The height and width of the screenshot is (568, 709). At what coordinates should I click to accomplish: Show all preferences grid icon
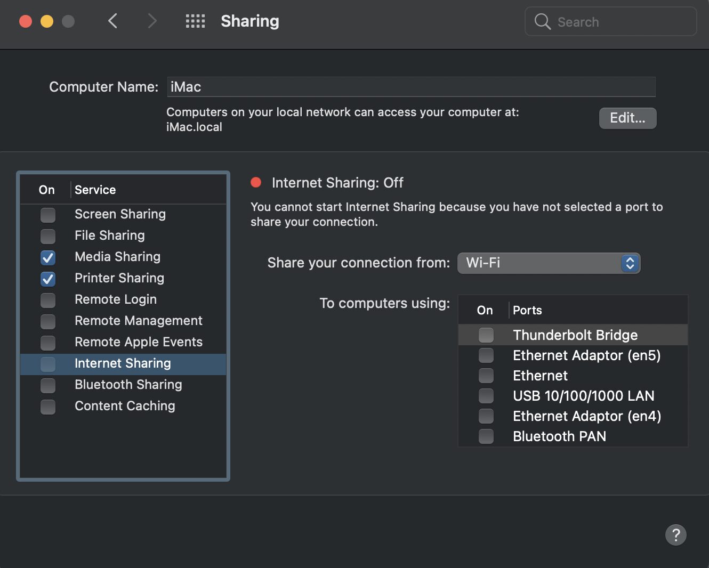195,21
